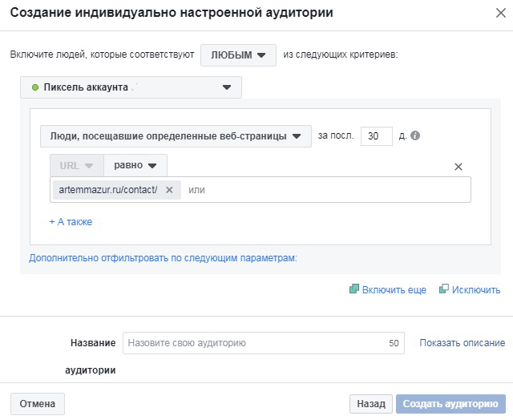Click the green pixel status dot
Viewport: 513px width, 420px height.
click(35, 87)
